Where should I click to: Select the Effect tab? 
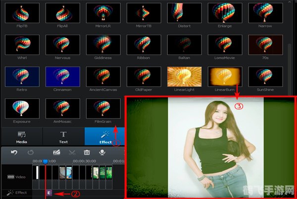[105, 136]
